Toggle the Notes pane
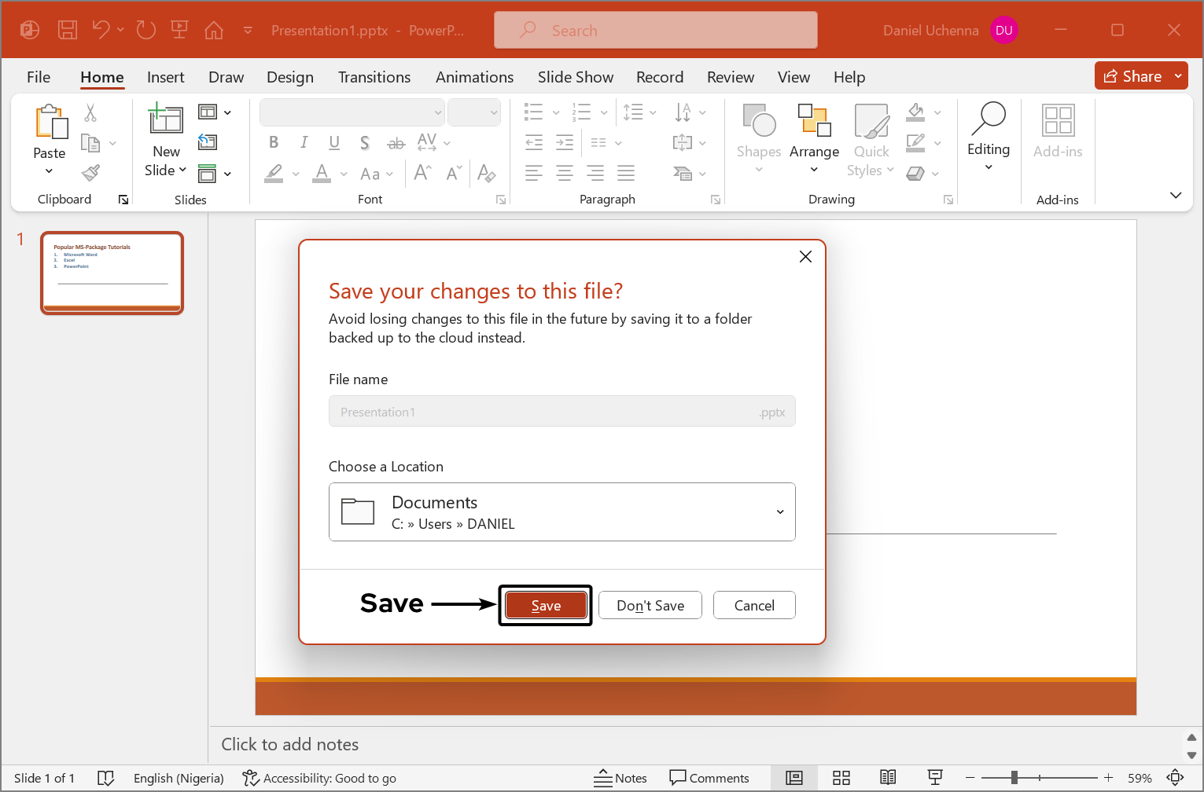The height and width of the screenshot is (792, 1204). 620,778
